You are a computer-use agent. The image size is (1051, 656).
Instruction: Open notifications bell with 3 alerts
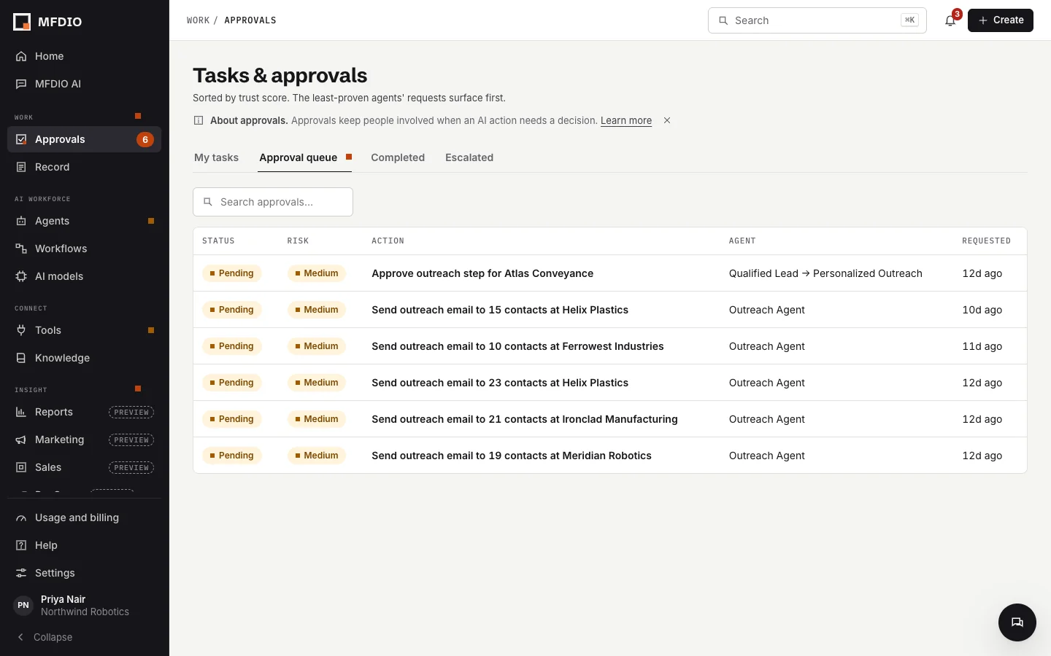950,20
